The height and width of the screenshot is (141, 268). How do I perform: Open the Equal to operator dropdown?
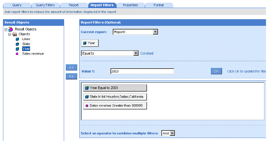pyautogui.click(x=135, y=53)
